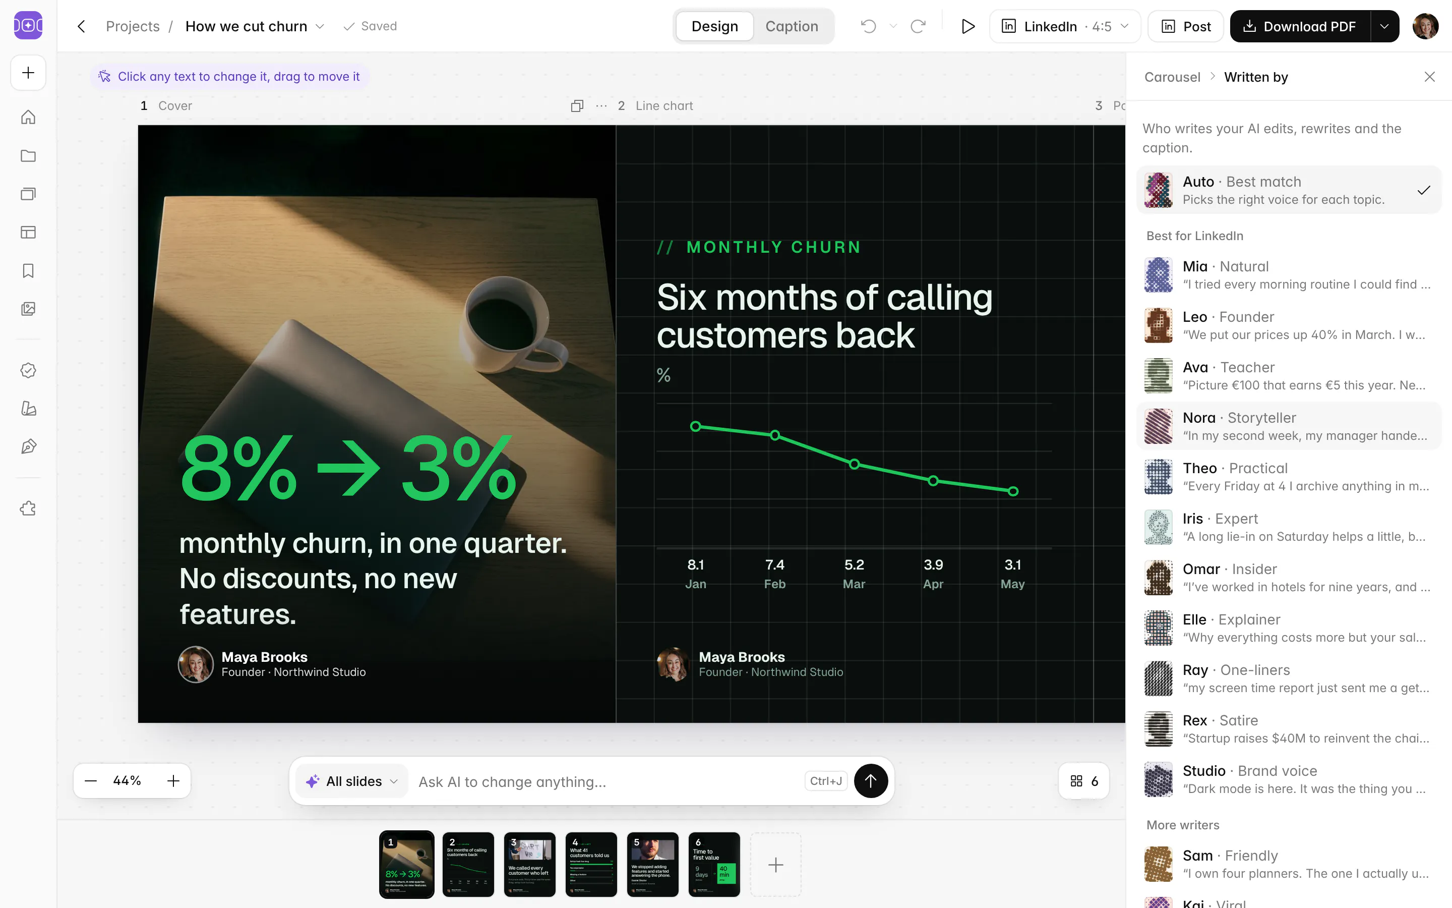This screenshot has width=1452, height=908.
Task: Play the carousel preview
Action: [x=967, y=26]
